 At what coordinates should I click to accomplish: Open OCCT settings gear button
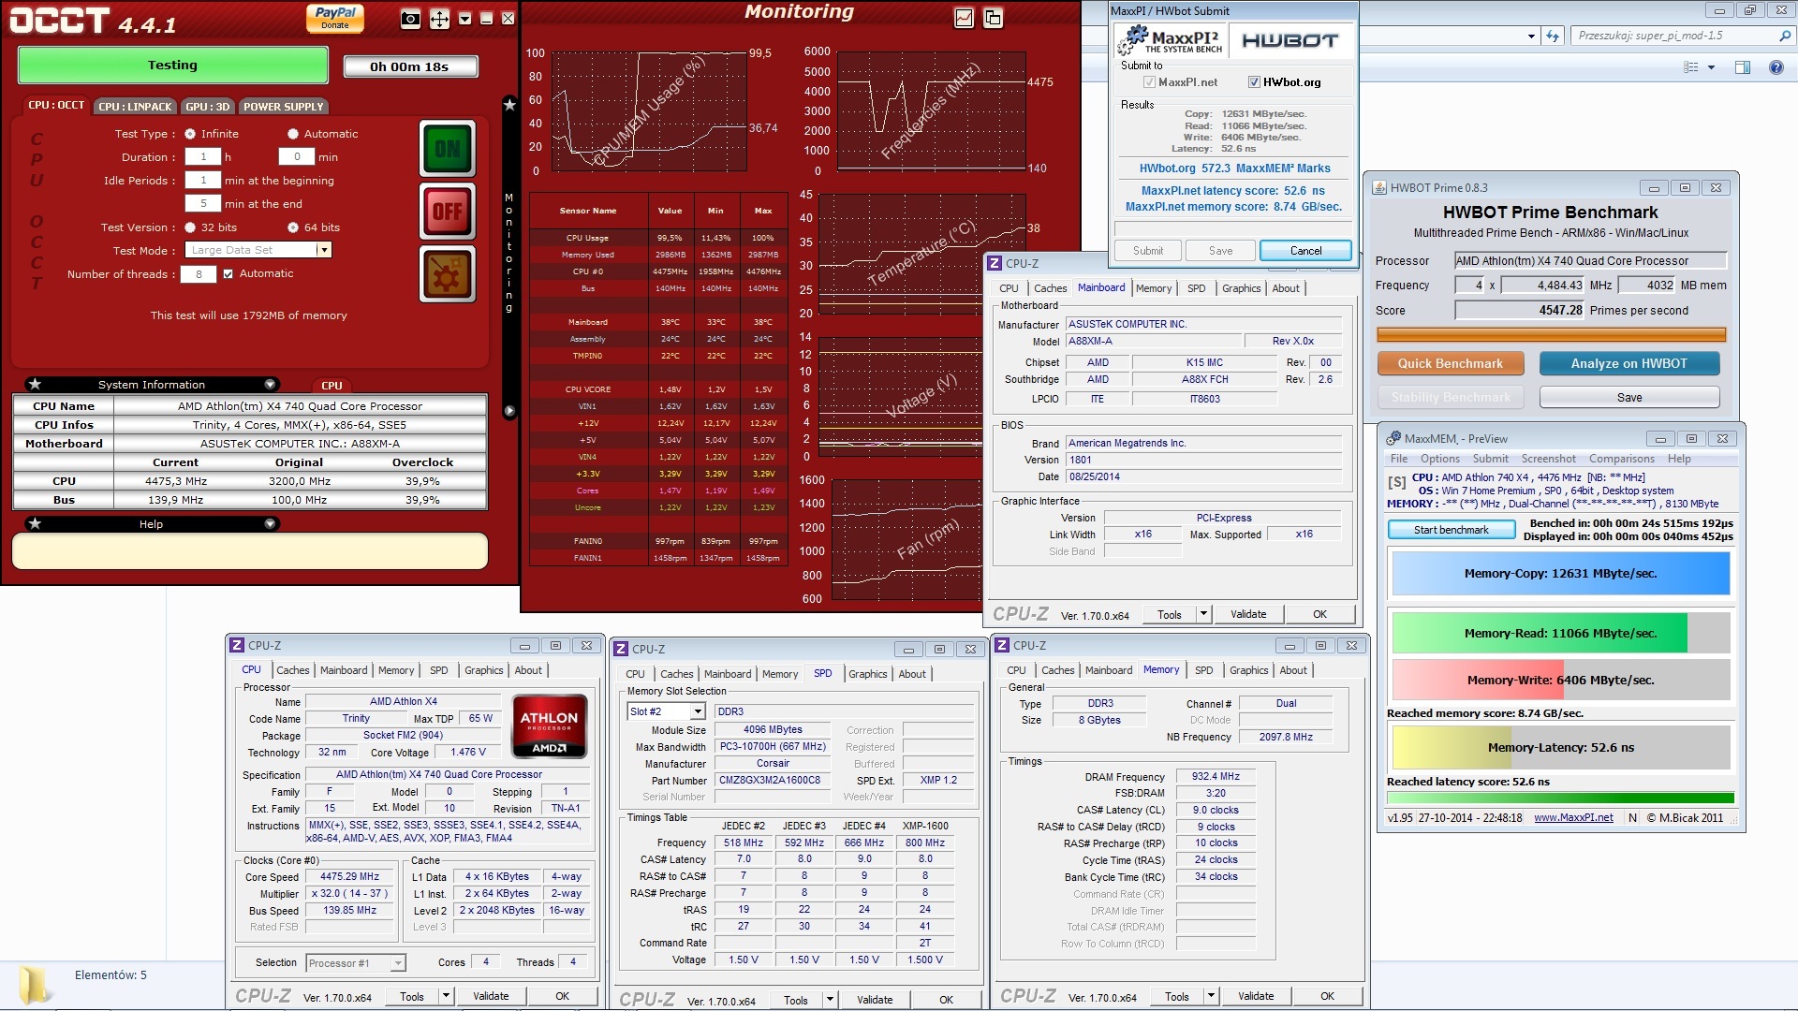448,274
